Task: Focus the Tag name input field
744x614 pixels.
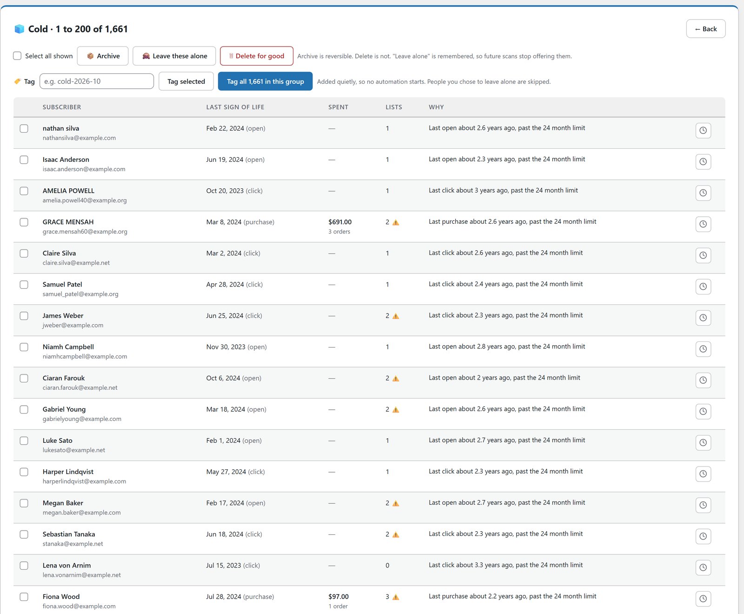Action: (97, 81)
